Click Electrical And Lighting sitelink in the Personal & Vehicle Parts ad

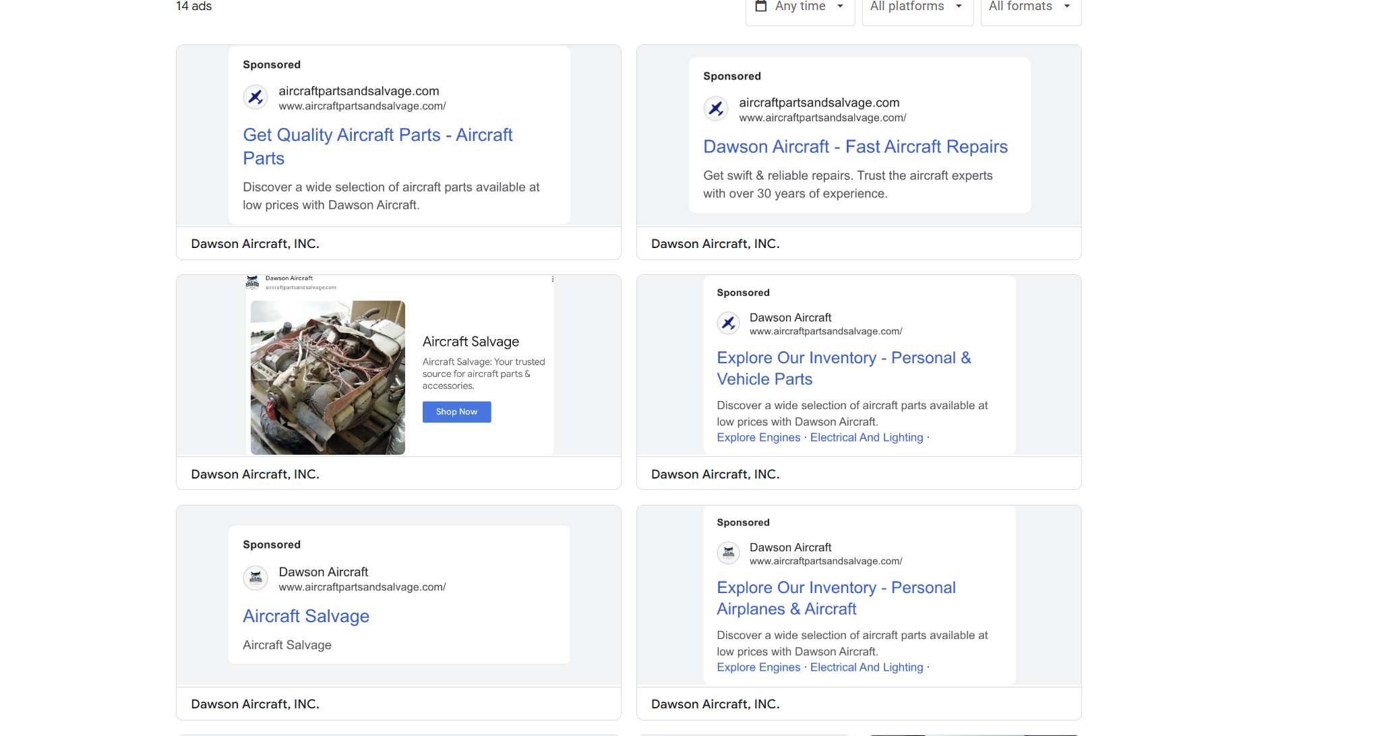coord(866,437)
